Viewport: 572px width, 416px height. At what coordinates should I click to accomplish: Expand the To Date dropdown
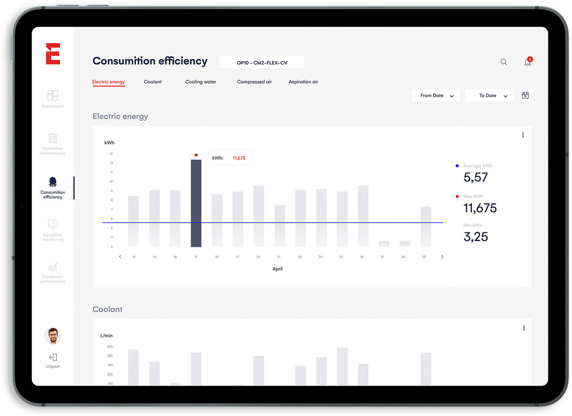[x=489, y=95]
